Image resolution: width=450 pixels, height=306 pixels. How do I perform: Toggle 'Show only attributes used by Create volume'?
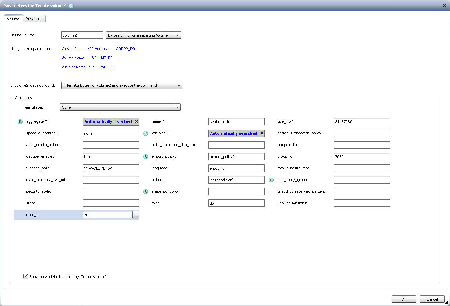tap(25, 276)
